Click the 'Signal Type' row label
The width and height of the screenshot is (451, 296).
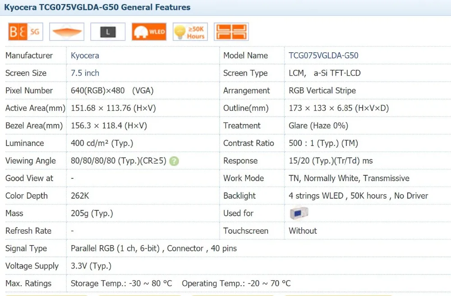(26, 248)
